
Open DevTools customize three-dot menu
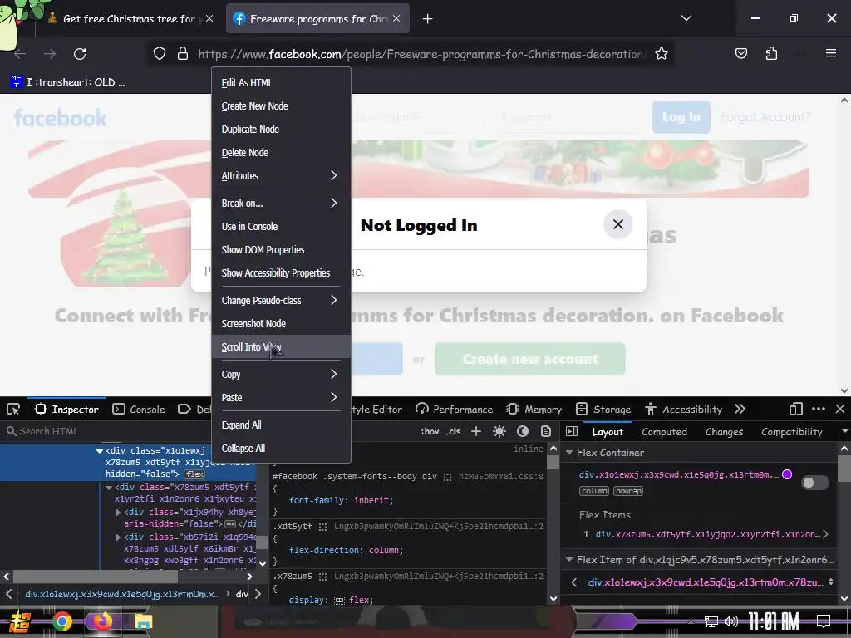pyautogui.click(x=819, y=409)
